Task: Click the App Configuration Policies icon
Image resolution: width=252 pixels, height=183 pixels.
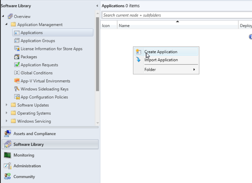Action: (17, 97)
